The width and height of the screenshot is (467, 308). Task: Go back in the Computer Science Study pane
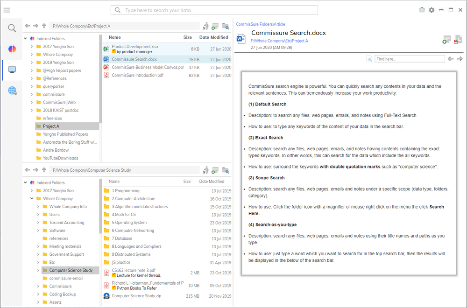point(28,170)
